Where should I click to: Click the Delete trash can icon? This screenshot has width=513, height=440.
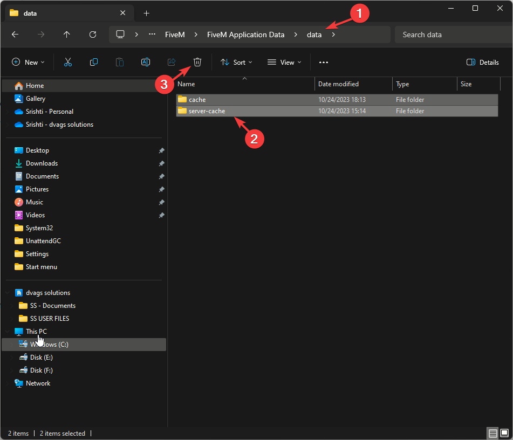pos(197,62)
